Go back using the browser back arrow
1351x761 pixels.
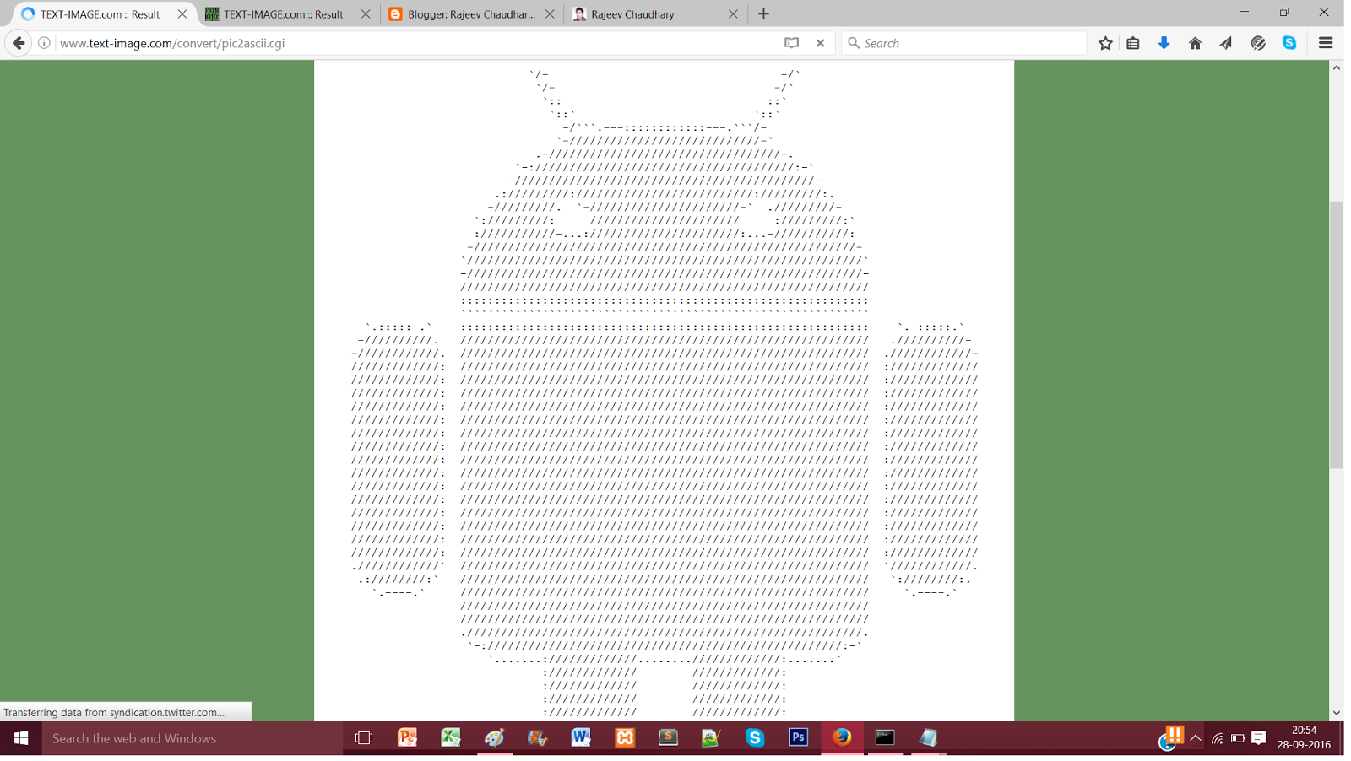[x=19, y=43]
